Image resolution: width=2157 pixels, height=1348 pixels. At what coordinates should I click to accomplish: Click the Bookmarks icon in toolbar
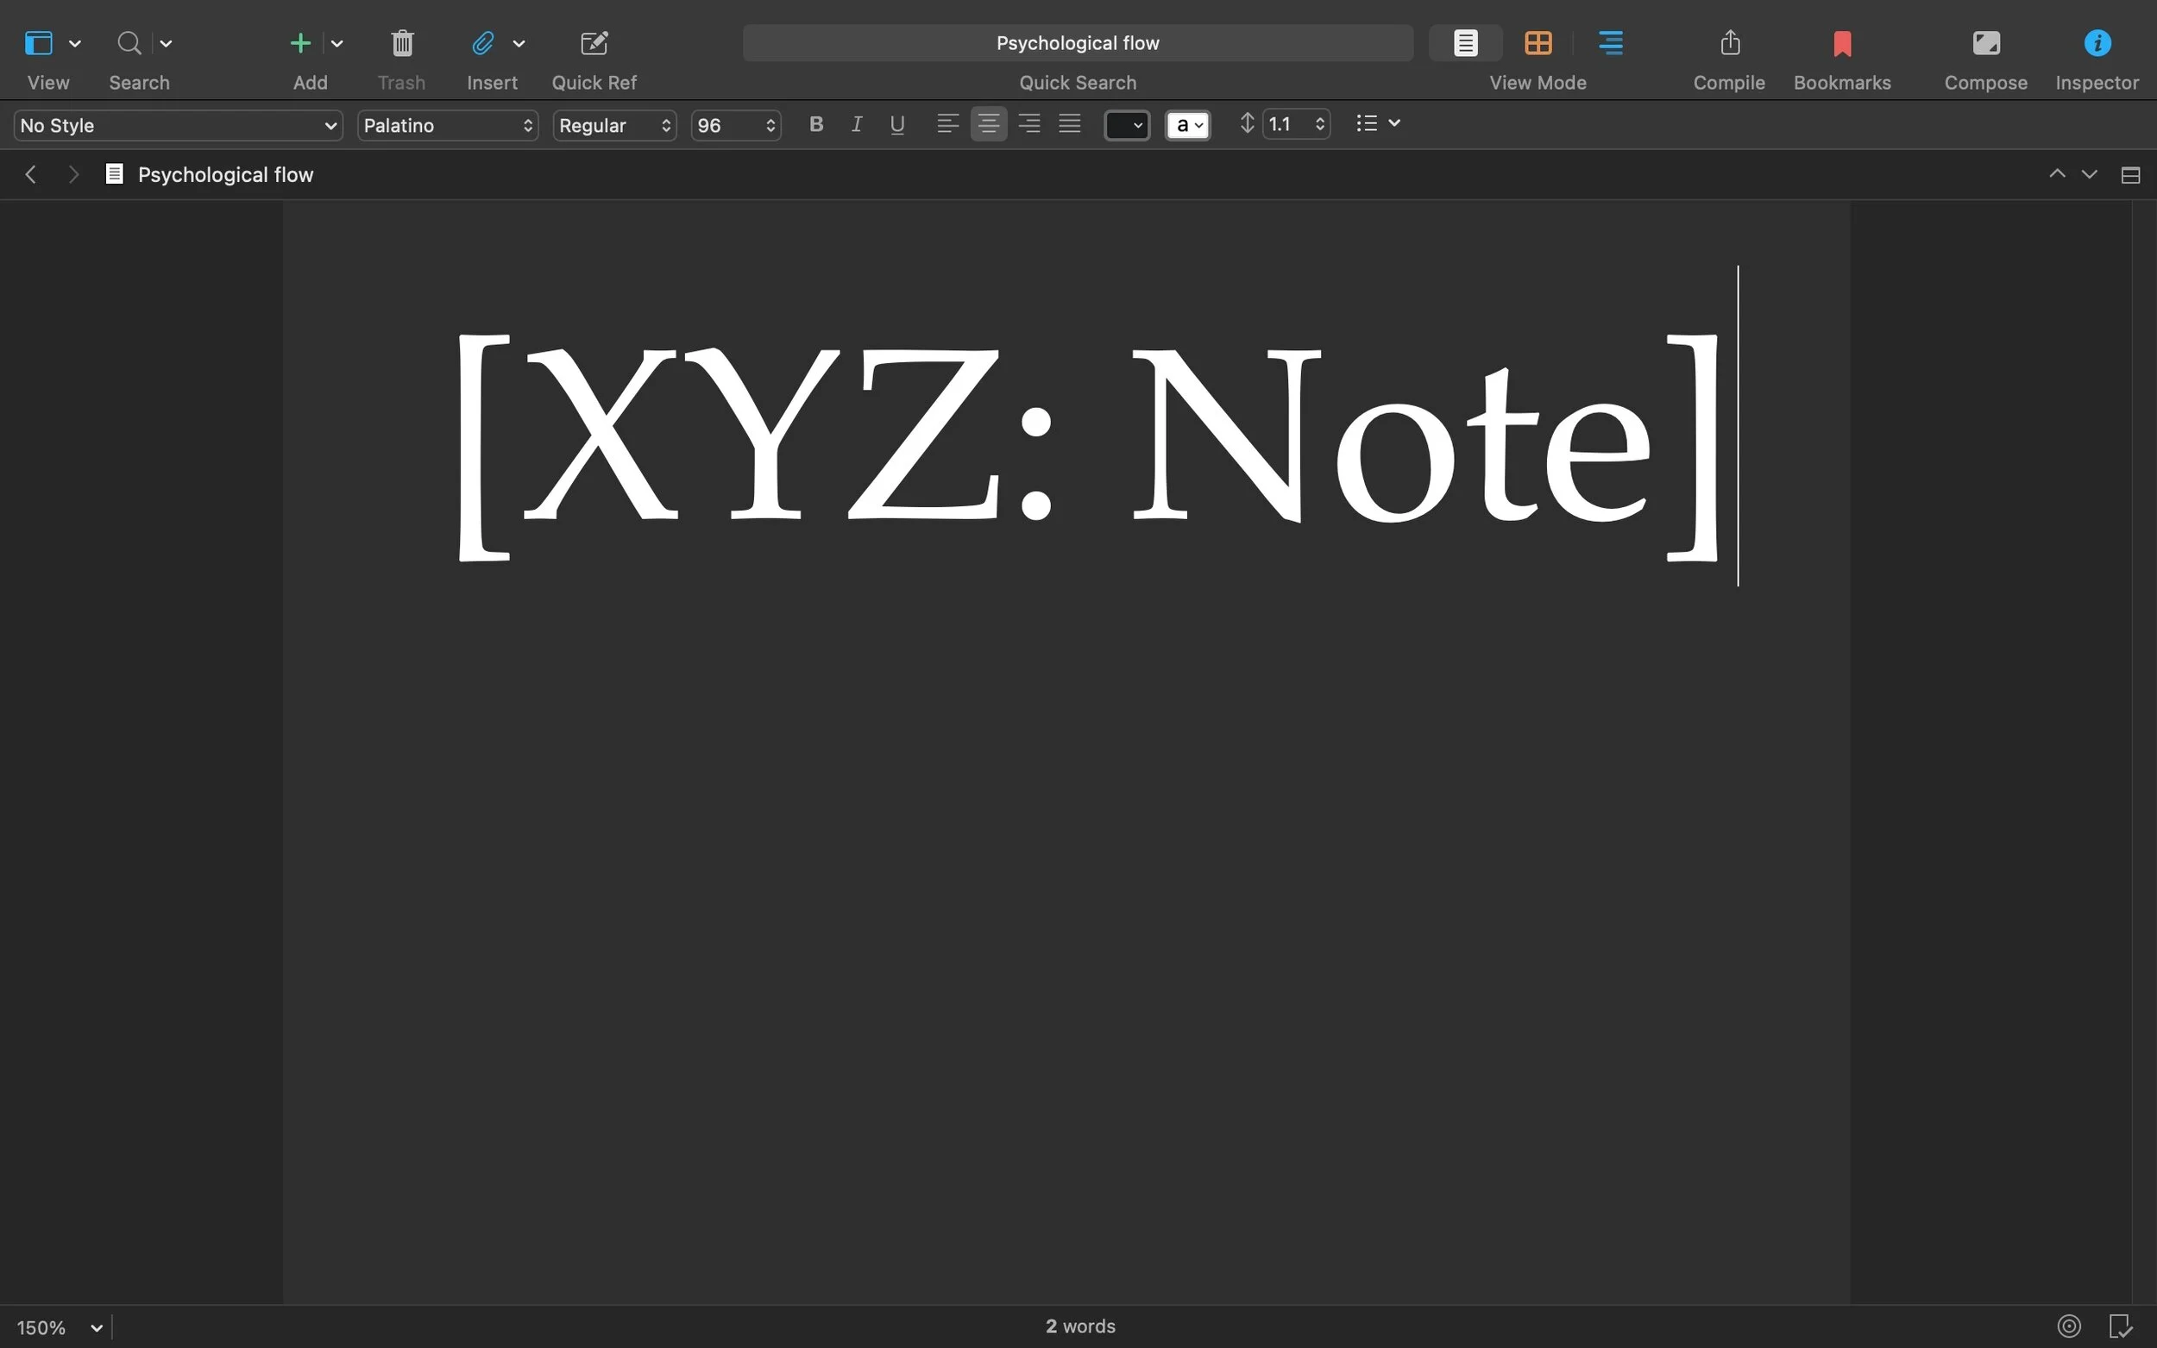pyautogui.click(x=1839, y=42)
